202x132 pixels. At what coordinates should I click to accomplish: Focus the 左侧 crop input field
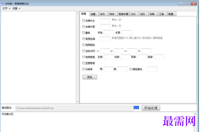[109, 57]
